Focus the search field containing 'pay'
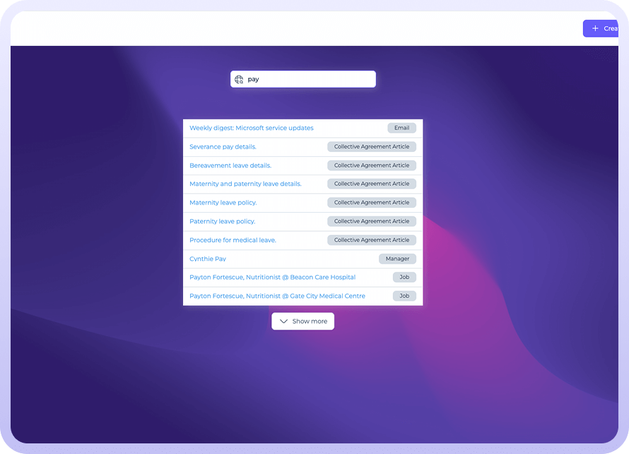The image size is (629, 454). [308, 80]
